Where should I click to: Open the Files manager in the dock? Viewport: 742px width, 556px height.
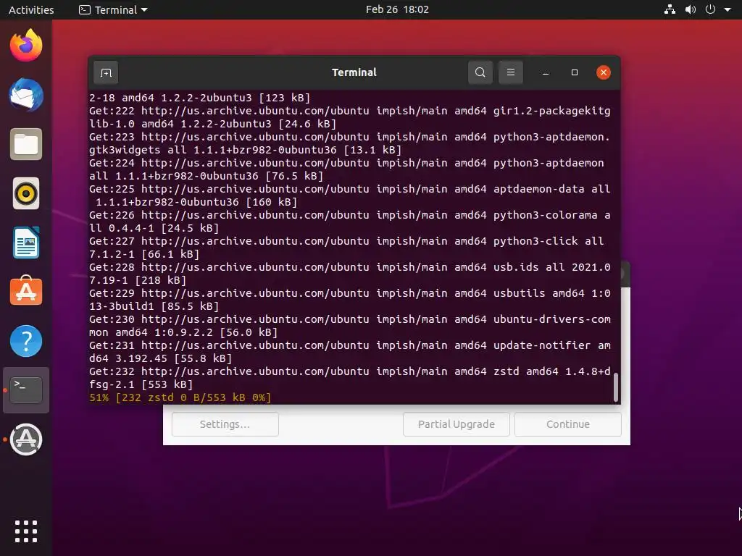click(26, 144)
